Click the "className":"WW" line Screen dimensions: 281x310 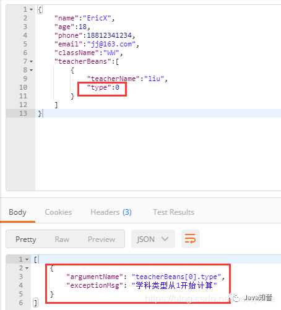click(89, 53)
